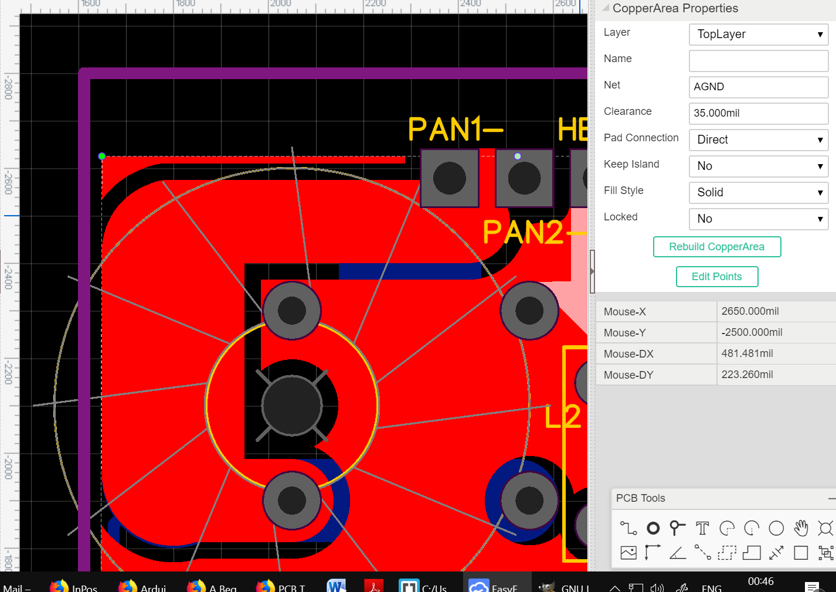
Task: Select the Track routing tool
Action: 628,528
